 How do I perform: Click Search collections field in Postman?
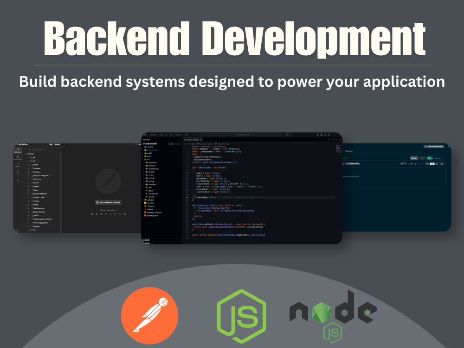[45, 149]
